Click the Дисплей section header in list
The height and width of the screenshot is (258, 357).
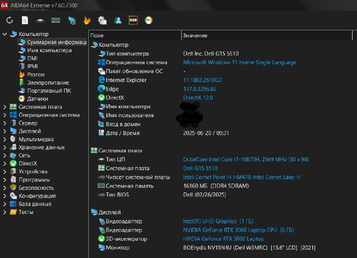tap(106, 212)
